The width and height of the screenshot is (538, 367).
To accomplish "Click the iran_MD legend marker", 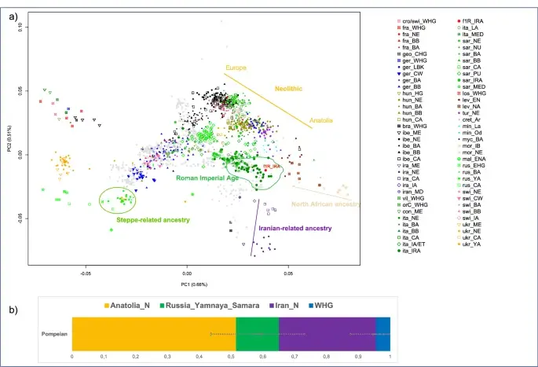I will 397,192.
